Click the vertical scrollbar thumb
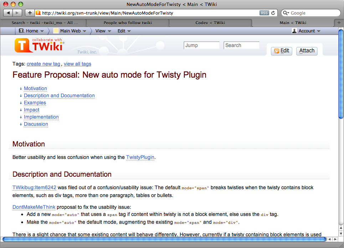 (341, 74)
